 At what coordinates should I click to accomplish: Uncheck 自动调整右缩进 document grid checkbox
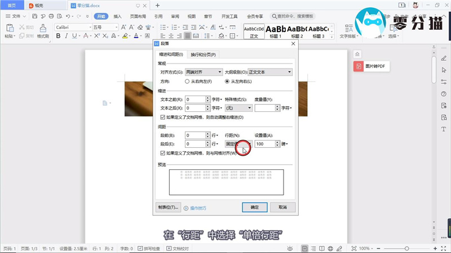163,117
